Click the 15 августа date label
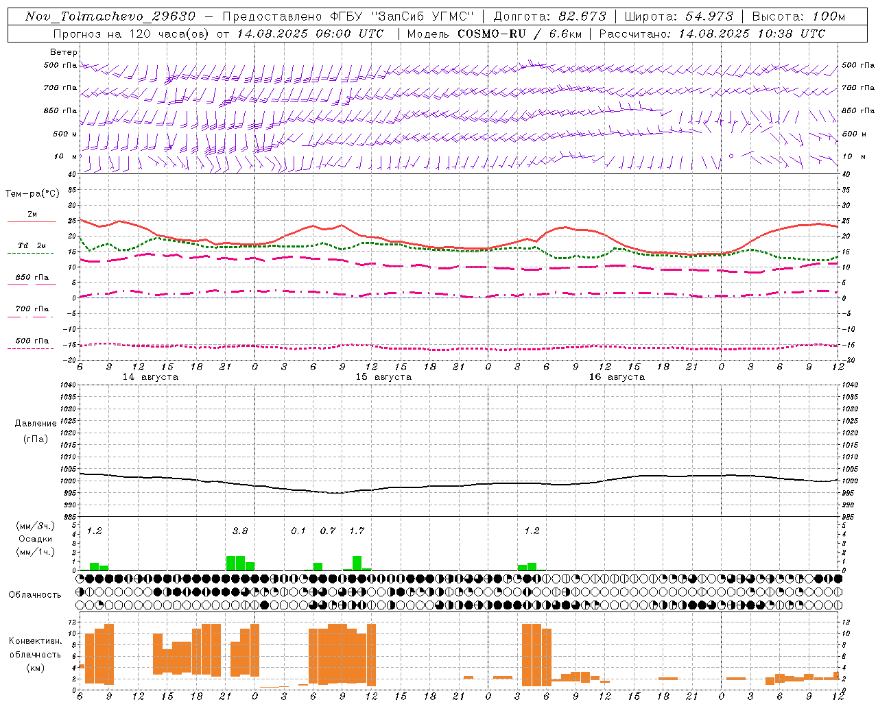The height and width of the screenshot is (702, 878). 383,377
